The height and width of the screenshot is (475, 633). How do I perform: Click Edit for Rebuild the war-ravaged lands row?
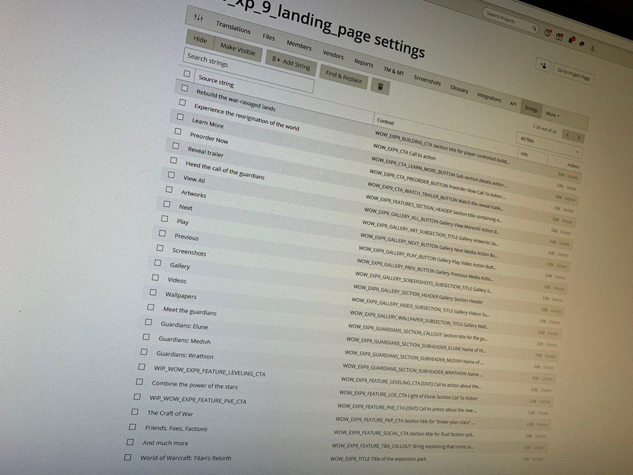561,175
